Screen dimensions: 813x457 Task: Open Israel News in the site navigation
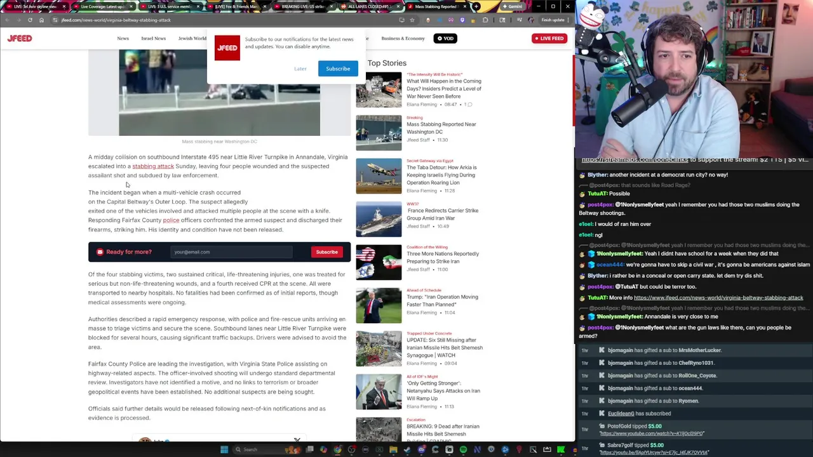(153, 39)
